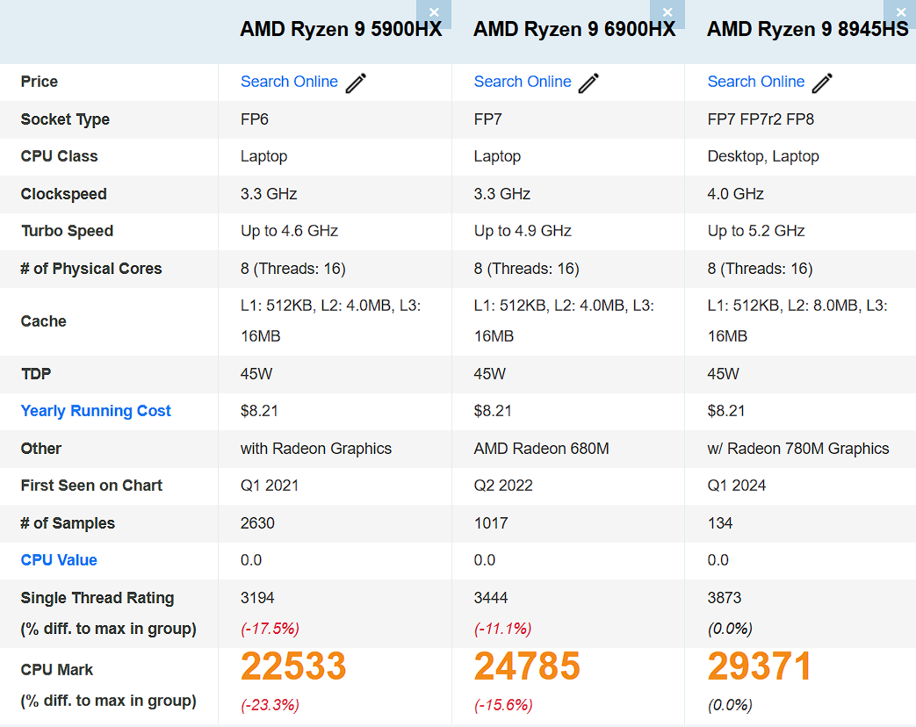Click the CPU Class row label
This screenshot has width=916, height=727.
coord(59,156)
